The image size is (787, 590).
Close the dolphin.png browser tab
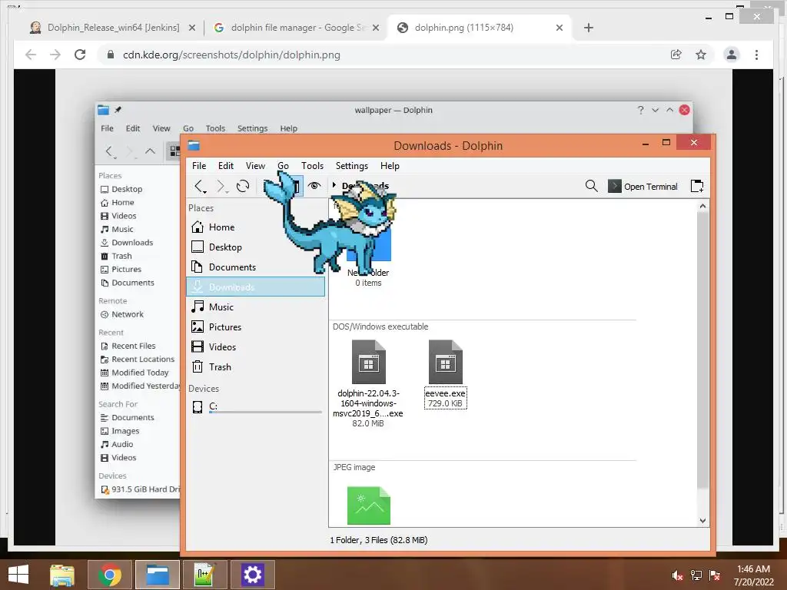(560, 28)
